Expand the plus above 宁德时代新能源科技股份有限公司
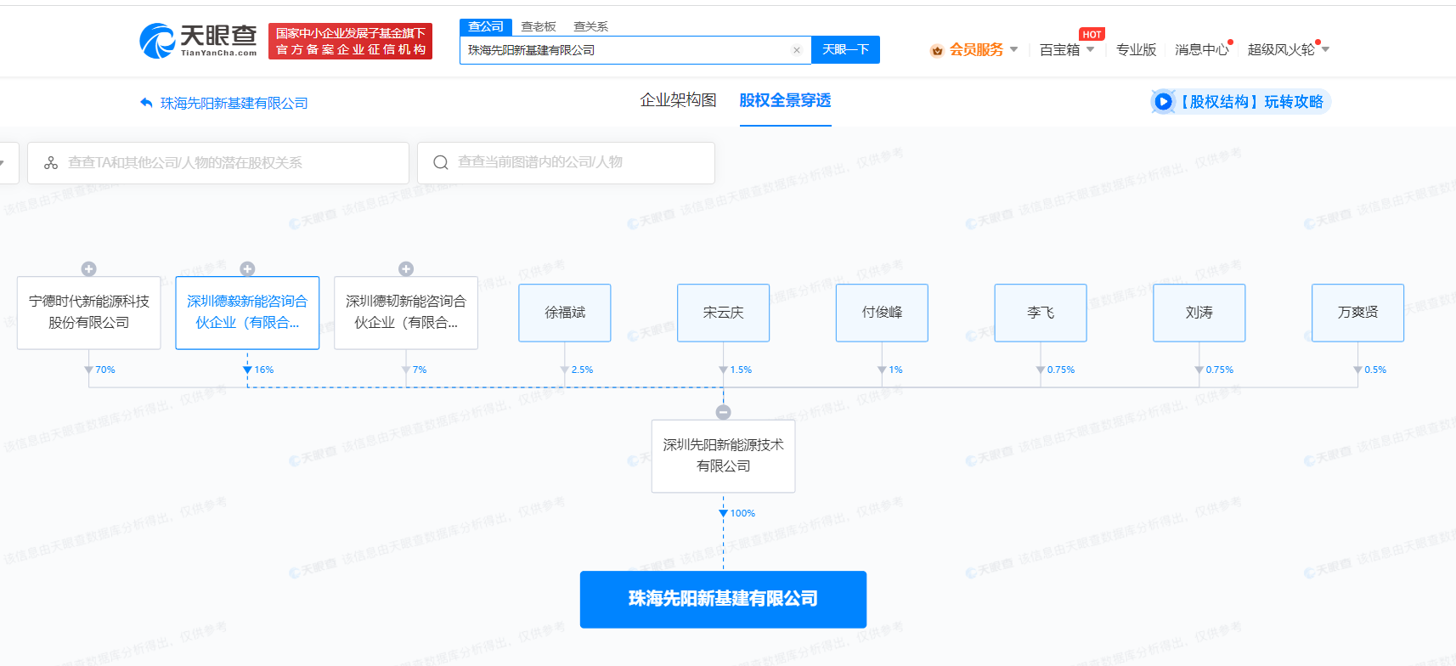 click(x=88, y=268)
